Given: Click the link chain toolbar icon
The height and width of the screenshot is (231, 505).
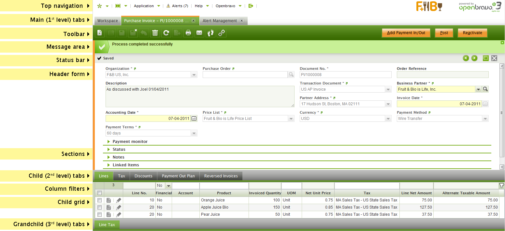Looking at the screenshot, I should pos(222,33).
